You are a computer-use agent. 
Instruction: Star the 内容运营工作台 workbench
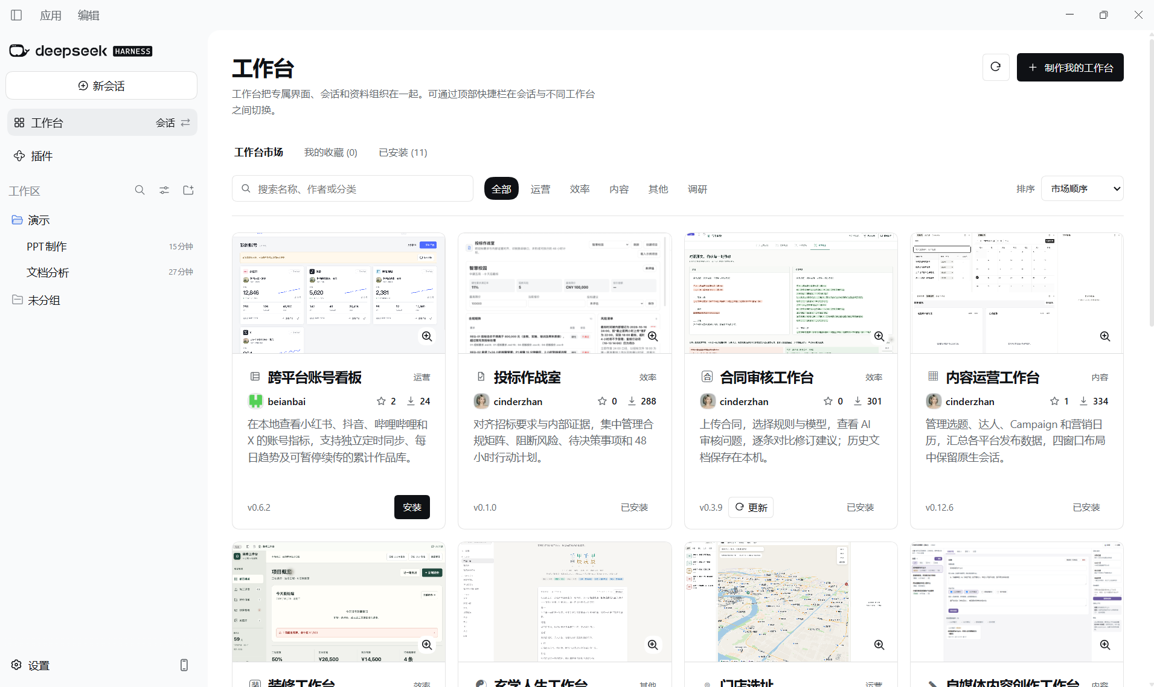pos(1054,401)
